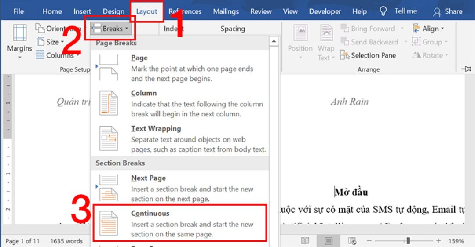Switch to the Home tab
The height and width of the screenshot is (247, 475).
pos(52,11)
